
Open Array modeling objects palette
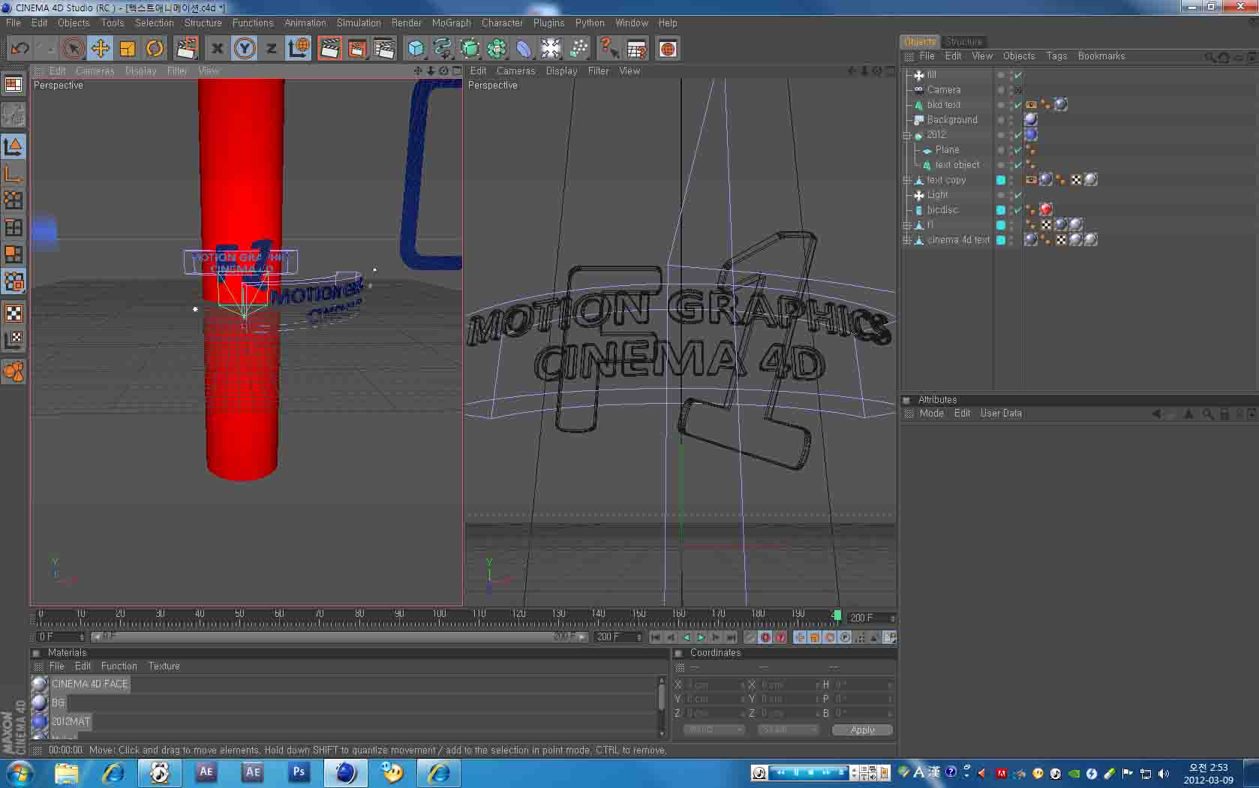pos(497,49)
